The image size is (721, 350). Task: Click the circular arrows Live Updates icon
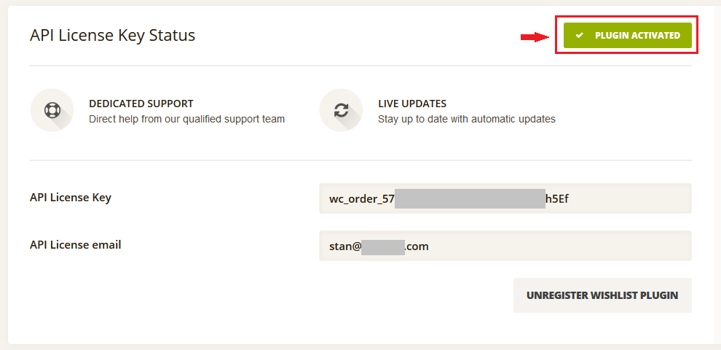click(x=341, y=111)
